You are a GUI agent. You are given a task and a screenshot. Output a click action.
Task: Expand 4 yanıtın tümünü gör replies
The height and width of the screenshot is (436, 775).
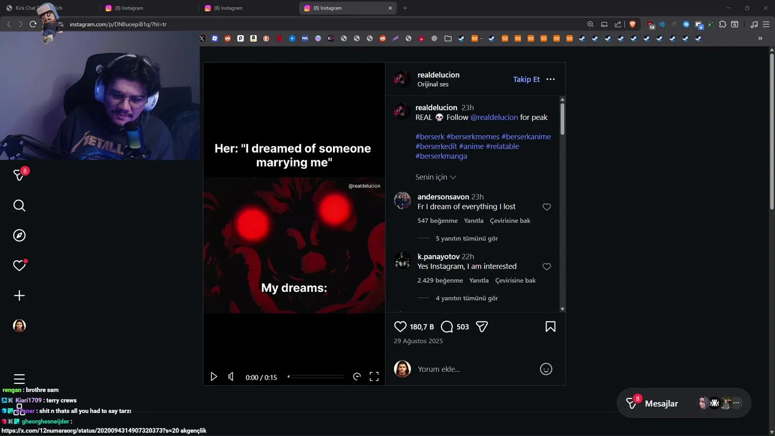pyautogui.click(x=467, y=298)
